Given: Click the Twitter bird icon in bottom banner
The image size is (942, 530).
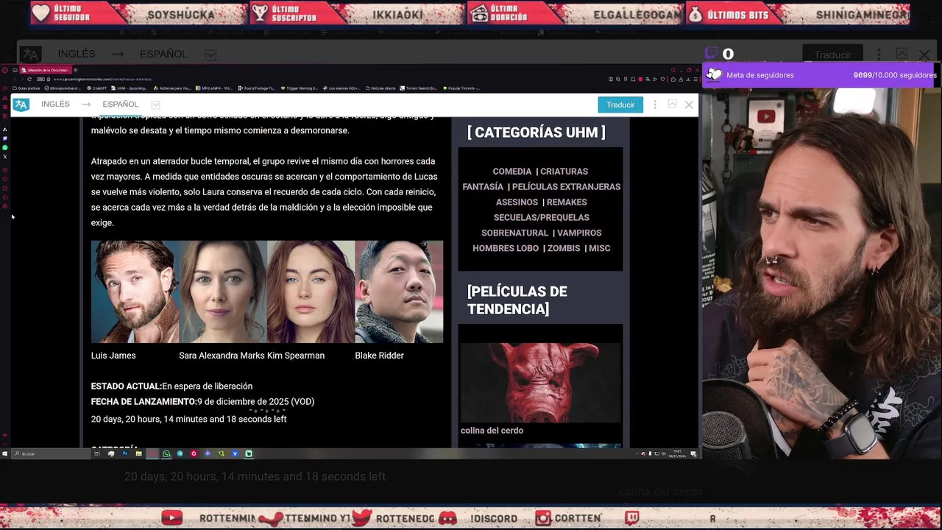Looking at the screenshot, I should click(361, 518).
